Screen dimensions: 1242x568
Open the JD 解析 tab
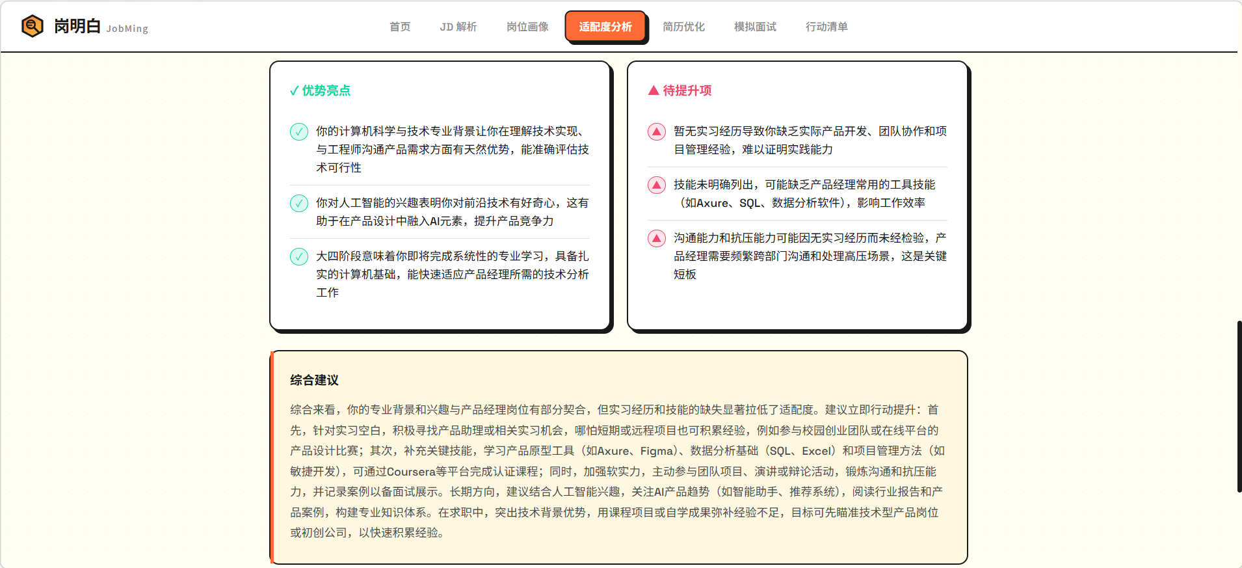click(458, 27)
